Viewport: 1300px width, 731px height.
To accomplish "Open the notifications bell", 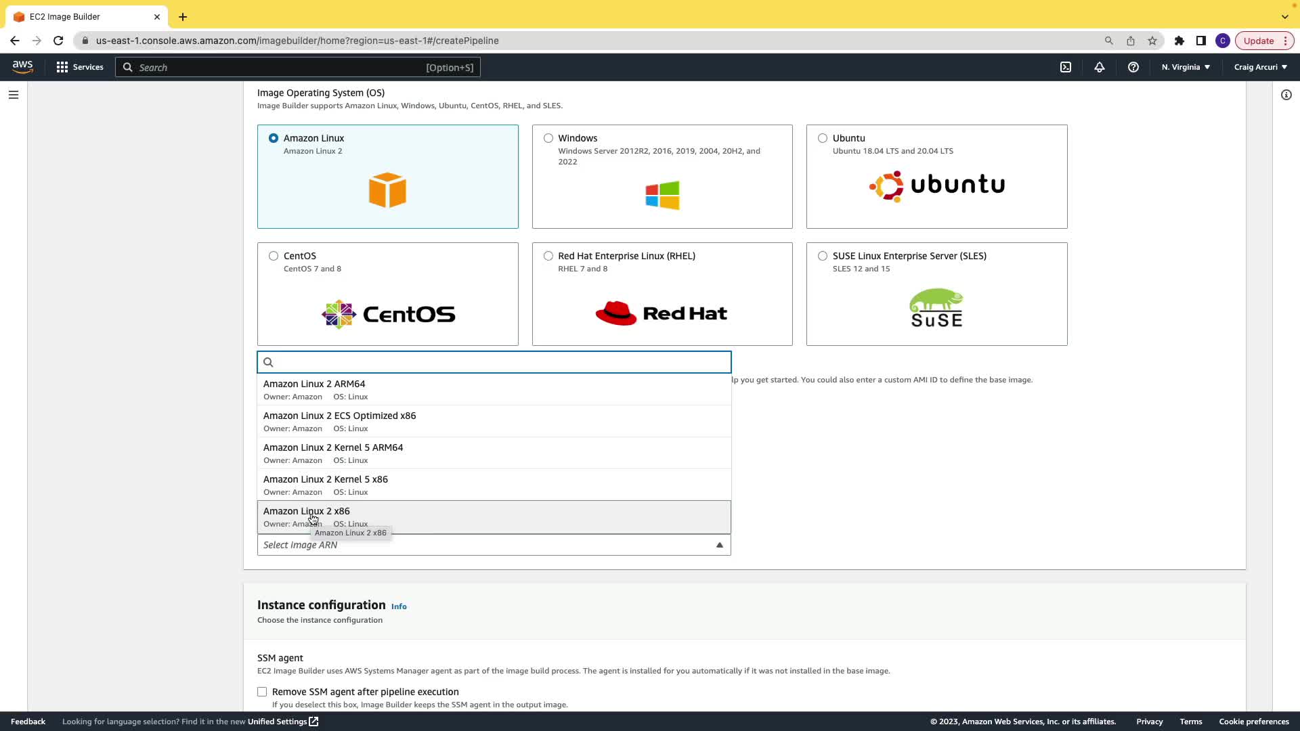I will tap(1100, 67).
